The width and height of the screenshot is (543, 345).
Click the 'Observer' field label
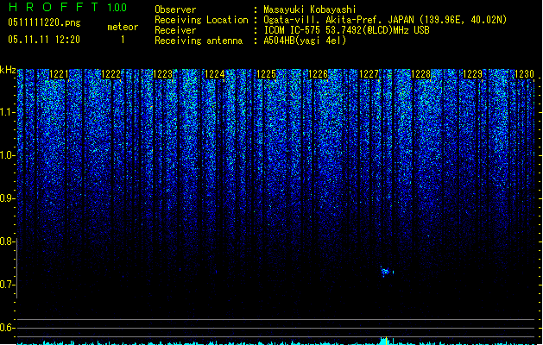[x=175, y=9]
